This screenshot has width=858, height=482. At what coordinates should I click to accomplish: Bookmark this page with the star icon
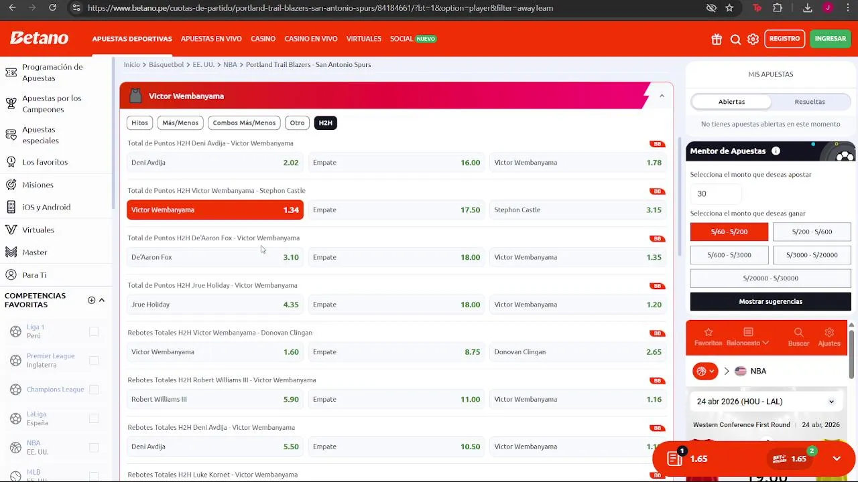coord(729,8)
